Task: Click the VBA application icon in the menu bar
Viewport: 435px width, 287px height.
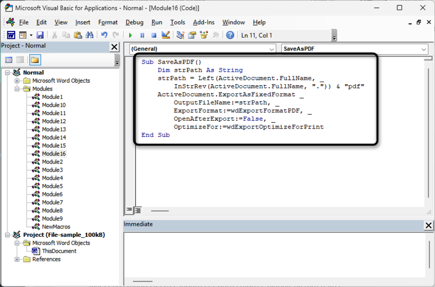Action: click(10, 22)
